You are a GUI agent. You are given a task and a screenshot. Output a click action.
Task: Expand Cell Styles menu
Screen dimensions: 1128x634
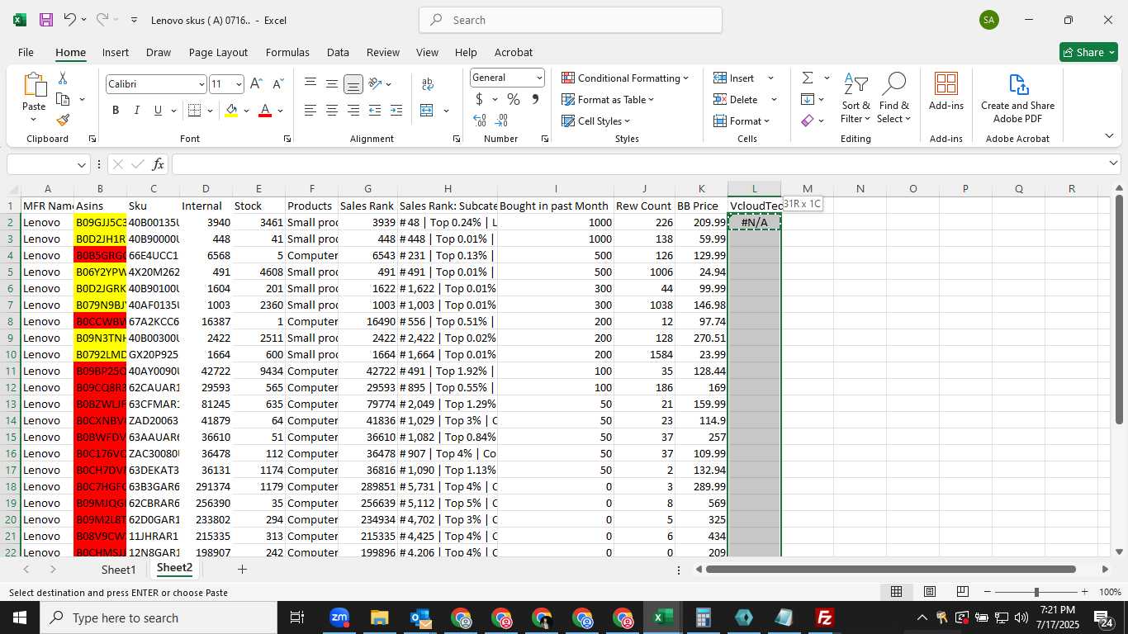(595, 121)
